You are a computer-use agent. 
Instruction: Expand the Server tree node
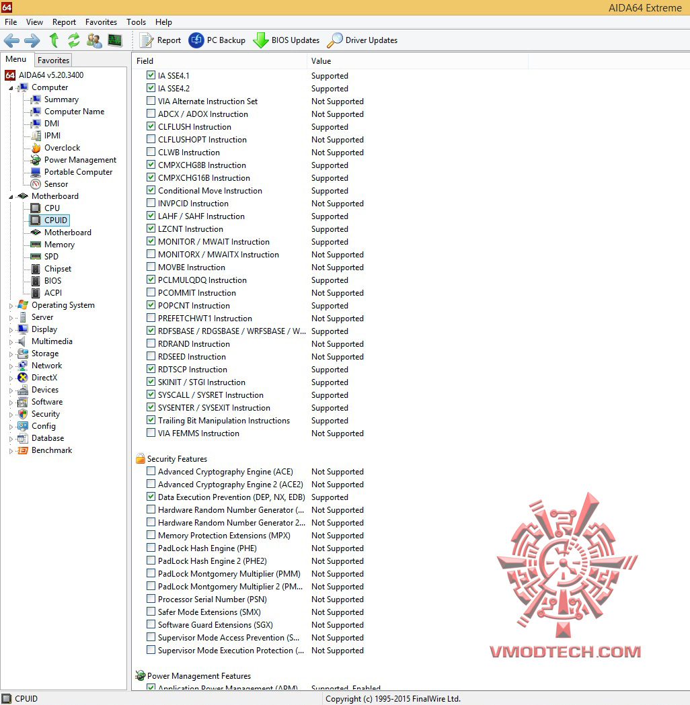(11, 317)
